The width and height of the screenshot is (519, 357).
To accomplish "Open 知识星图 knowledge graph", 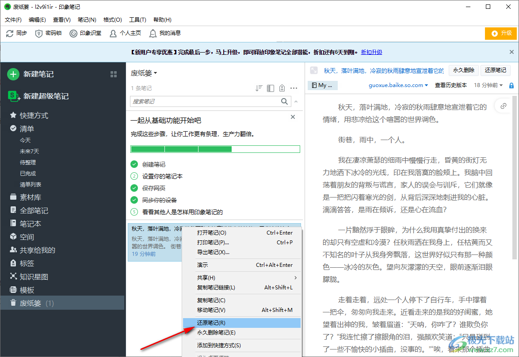I will [x=29, y=277].
